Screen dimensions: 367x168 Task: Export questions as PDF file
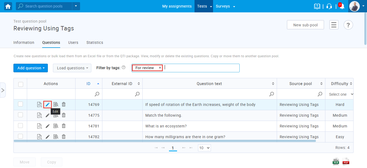[x=346, y=162]
